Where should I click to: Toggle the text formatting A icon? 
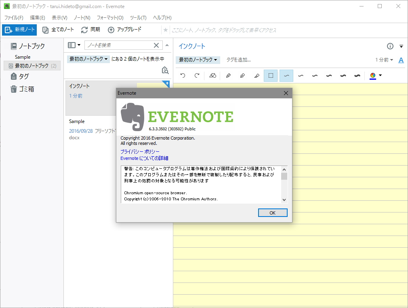click(x=401, y=60)
